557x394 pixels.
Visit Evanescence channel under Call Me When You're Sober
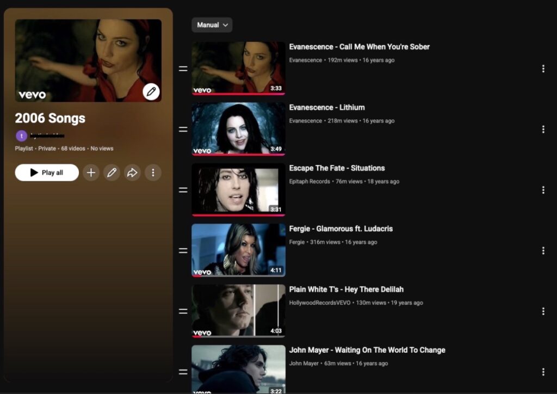pos(306,60)
